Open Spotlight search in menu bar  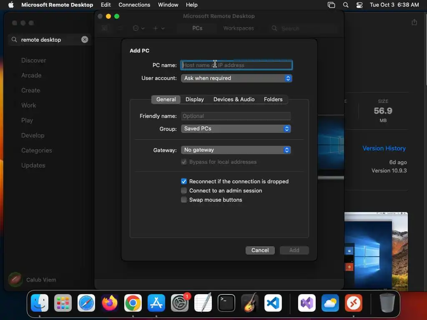tap(346, 5)
